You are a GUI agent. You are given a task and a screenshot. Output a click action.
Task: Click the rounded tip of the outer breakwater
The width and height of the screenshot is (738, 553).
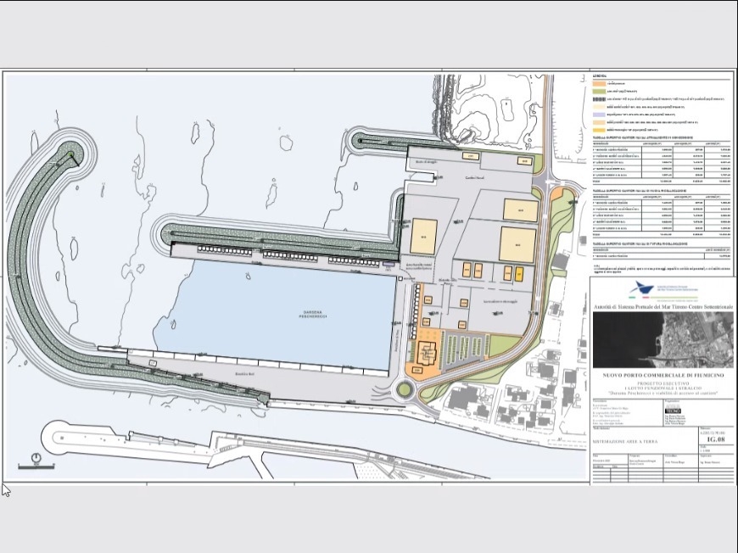pos(71,153)
